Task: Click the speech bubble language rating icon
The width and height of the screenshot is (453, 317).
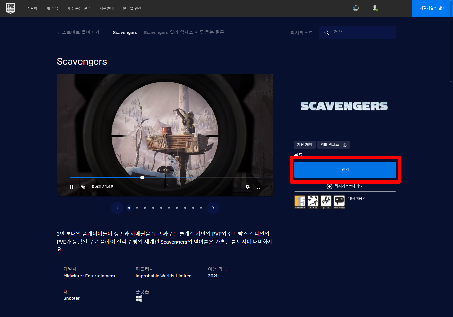Action: [x=339, y=202]
